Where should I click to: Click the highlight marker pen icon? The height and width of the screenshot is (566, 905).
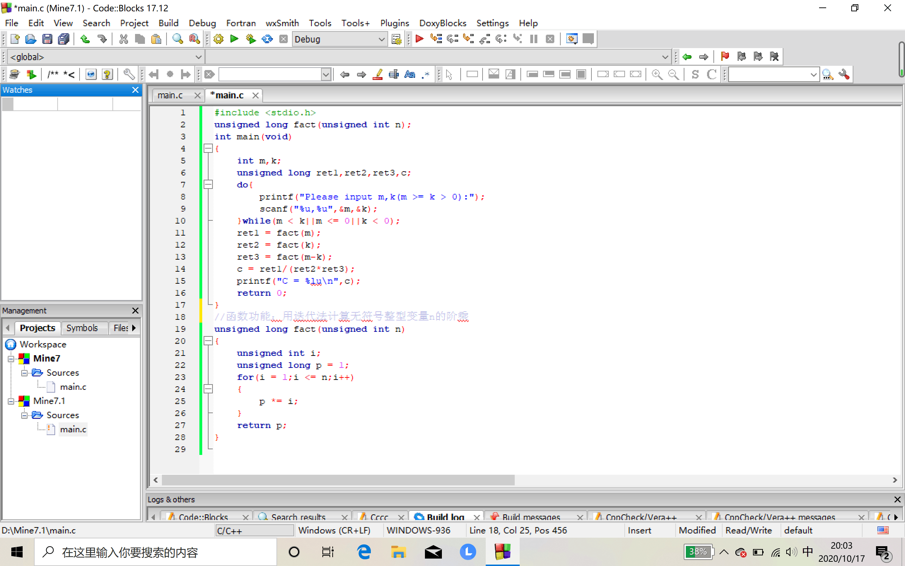(378, 75)
